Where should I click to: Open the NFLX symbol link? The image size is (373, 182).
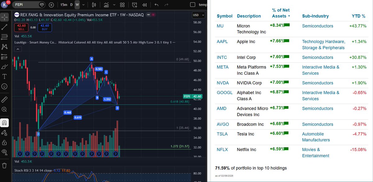222,149
